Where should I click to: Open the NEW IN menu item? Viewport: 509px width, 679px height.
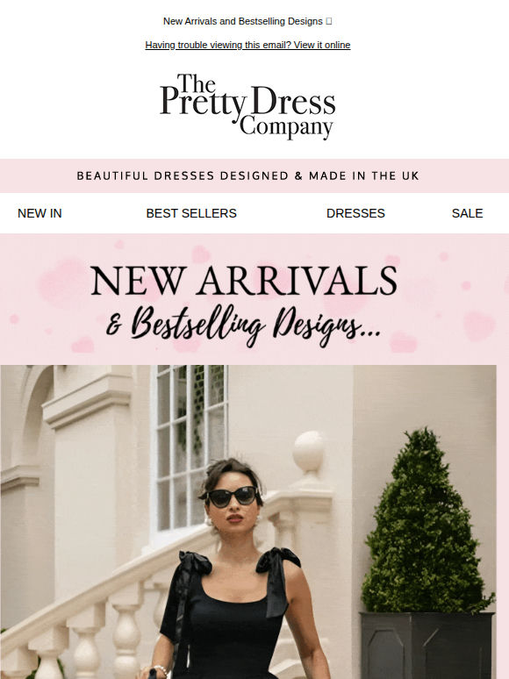[x=39, y=213]
